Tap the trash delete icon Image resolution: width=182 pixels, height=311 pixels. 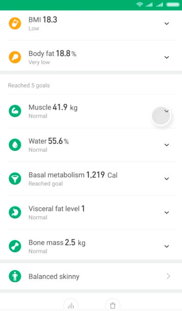(x=113, y=305)
